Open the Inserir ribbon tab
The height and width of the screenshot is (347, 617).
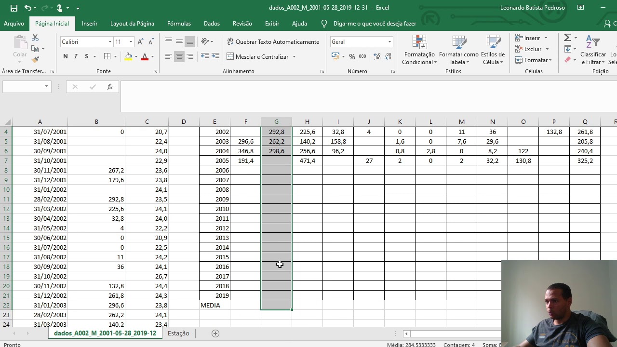90,24
